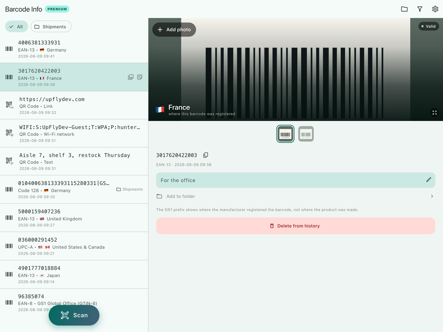This screenshot has height=332, width=443.
Task: Open the 4006381333931 Germany entry
Action: point(74,49)
